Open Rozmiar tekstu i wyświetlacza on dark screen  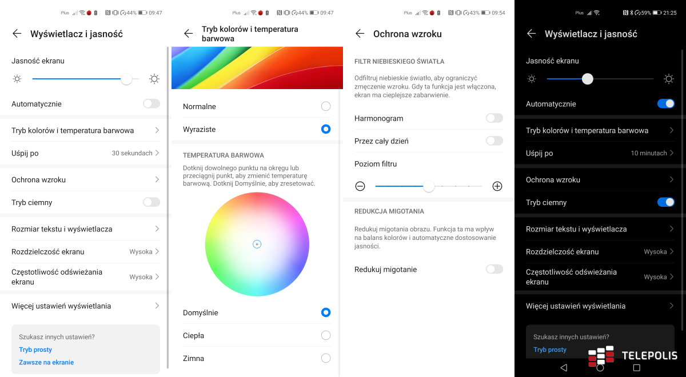point(600,229)
